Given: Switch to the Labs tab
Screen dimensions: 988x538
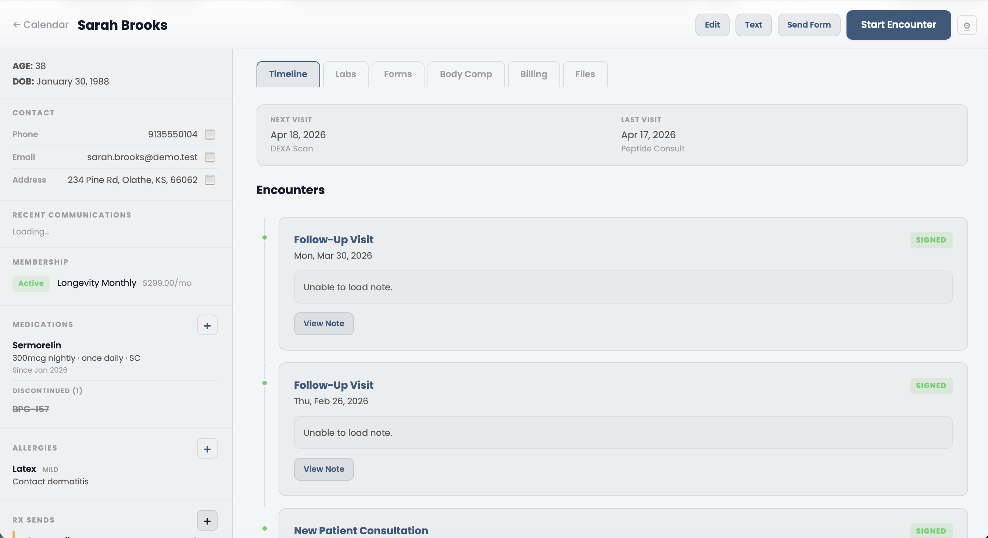Looking at the screenshot, I should (x=345, y=73).
